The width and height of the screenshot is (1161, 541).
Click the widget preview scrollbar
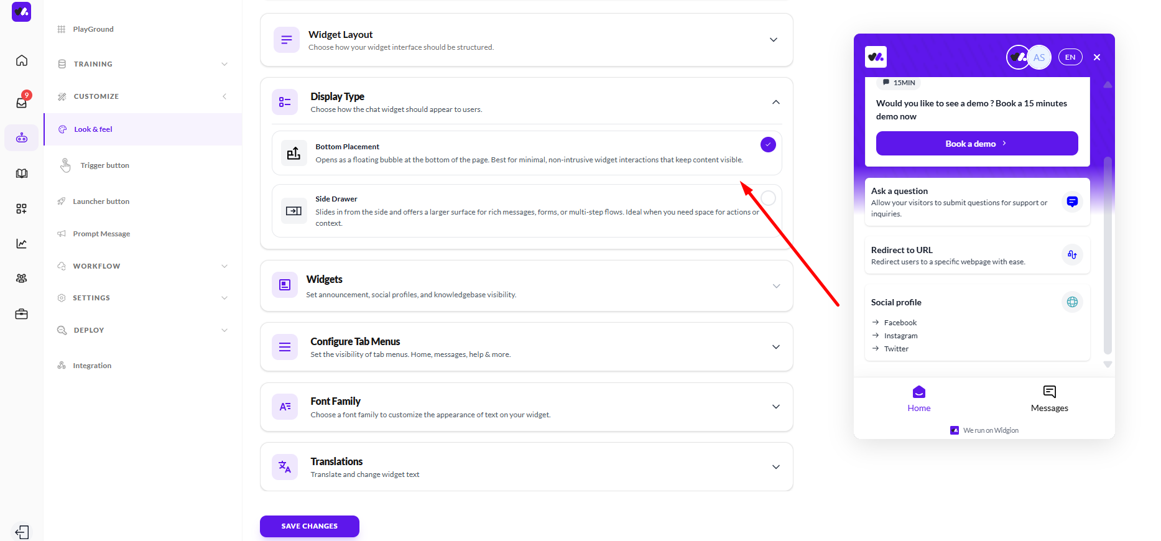1107,255
